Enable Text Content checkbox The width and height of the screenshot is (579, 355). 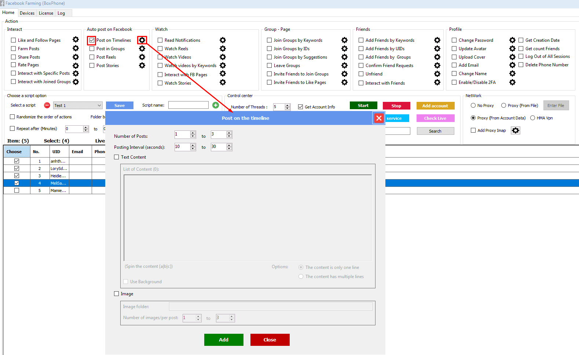pyautogui.click(x=117, y=157)
